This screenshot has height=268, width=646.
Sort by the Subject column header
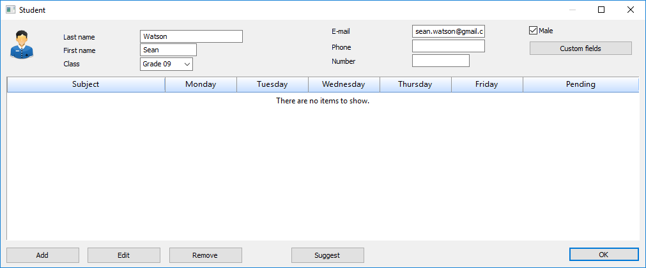tap(86, 84)
